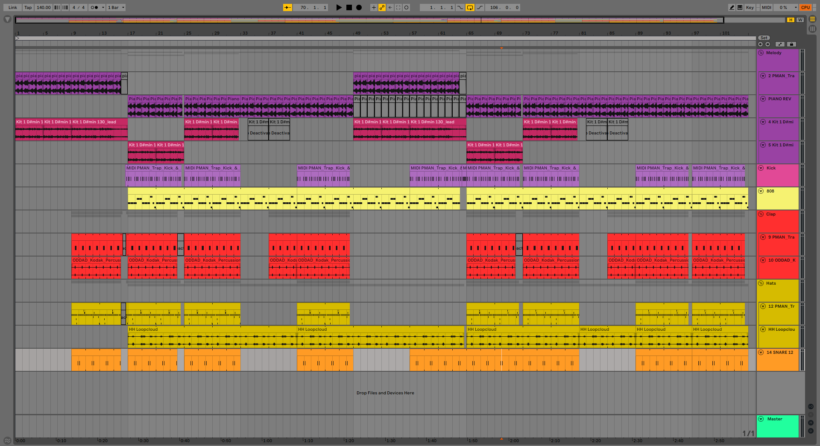Collapse the Clap group track
This screenshot has width=820, height=446.
pyautogui.click(x=761, y=214)
